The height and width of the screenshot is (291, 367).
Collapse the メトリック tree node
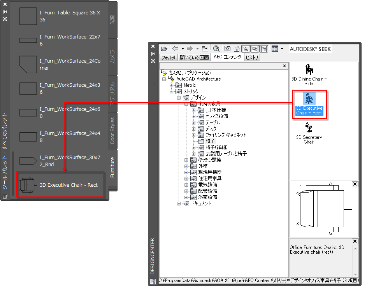171,91
